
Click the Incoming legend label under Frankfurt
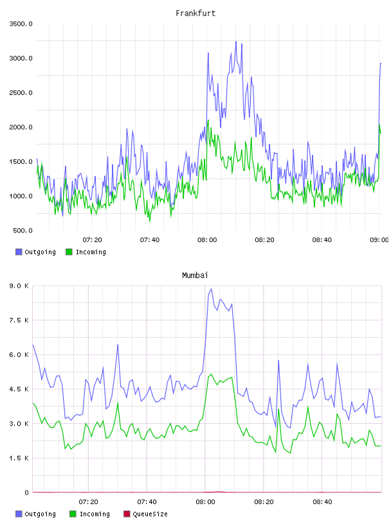(x=91, y=252)
